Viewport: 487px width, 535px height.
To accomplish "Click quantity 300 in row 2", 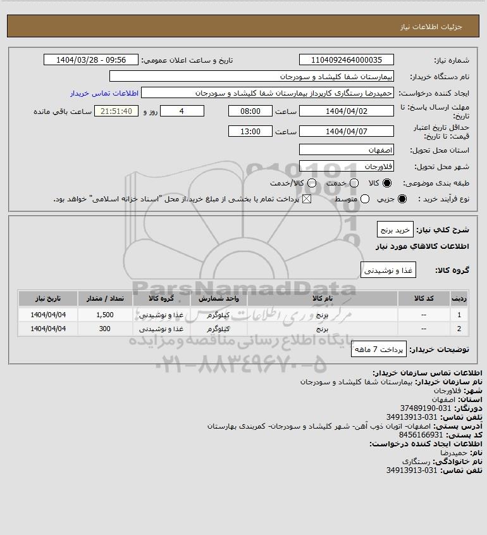I will (x=105, y=329).
